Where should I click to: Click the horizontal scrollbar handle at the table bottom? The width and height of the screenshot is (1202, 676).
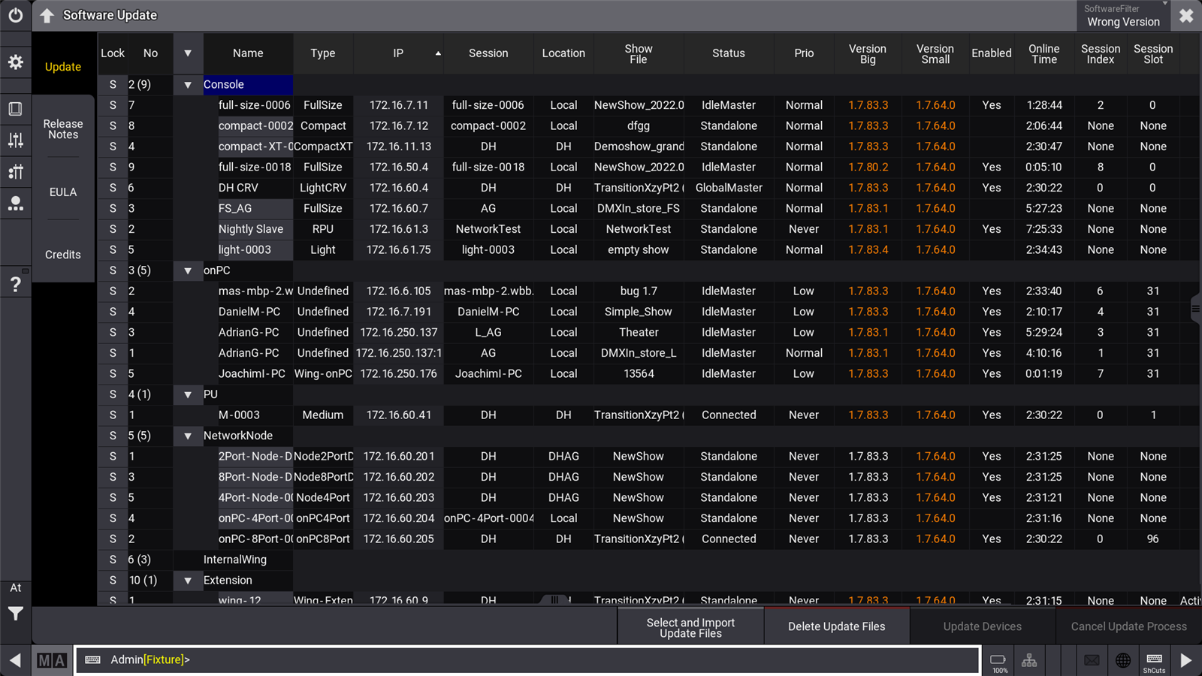554,599
